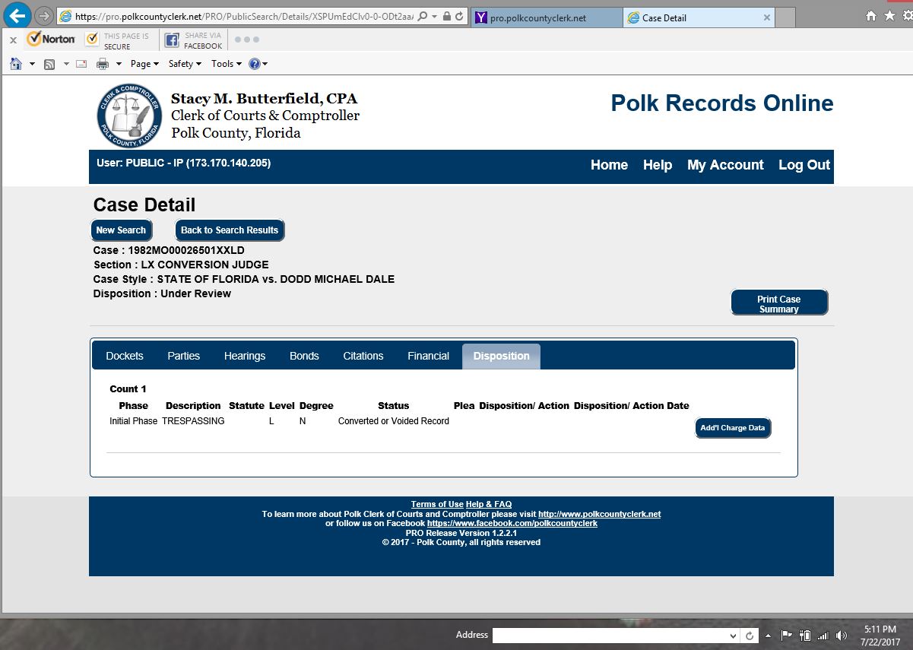Open My Account link
Viewport: 913px width, 650px height.
[725, 165]
